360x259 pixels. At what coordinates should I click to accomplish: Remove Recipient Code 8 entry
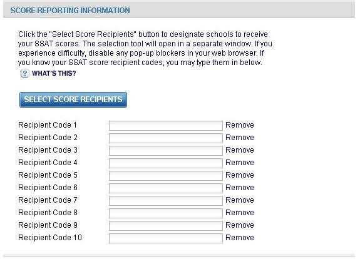(x=240, y=213)
